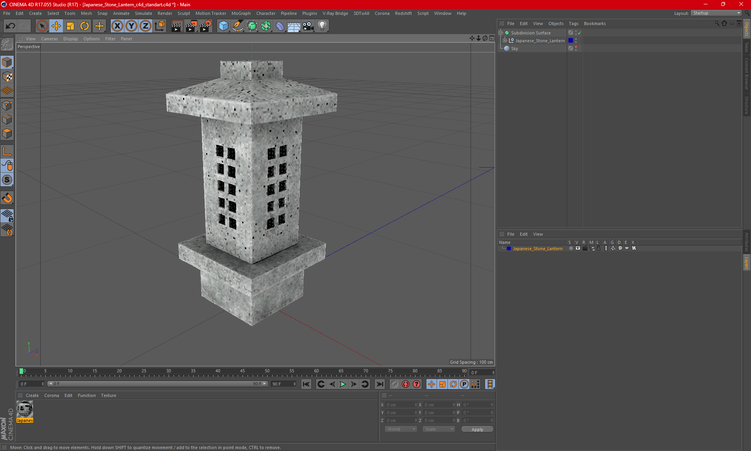Expand the Japanese_Stone_Lantern object node
751x451 pixels.
(x=505, y=40)
